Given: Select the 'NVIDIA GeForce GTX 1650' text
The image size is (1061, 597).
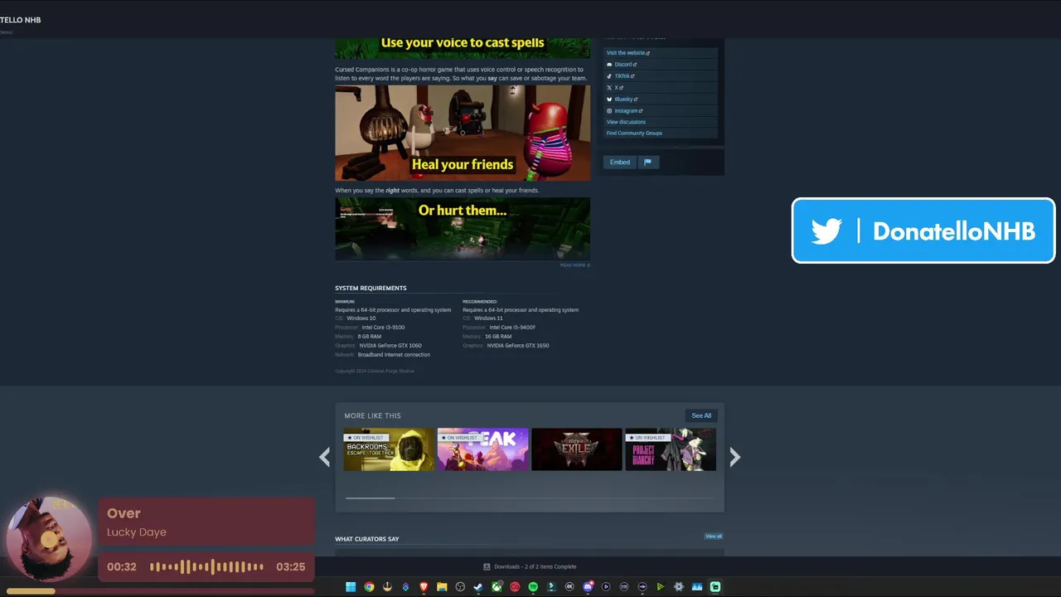Looking at the screenshot, I should [x=518, y=346].
